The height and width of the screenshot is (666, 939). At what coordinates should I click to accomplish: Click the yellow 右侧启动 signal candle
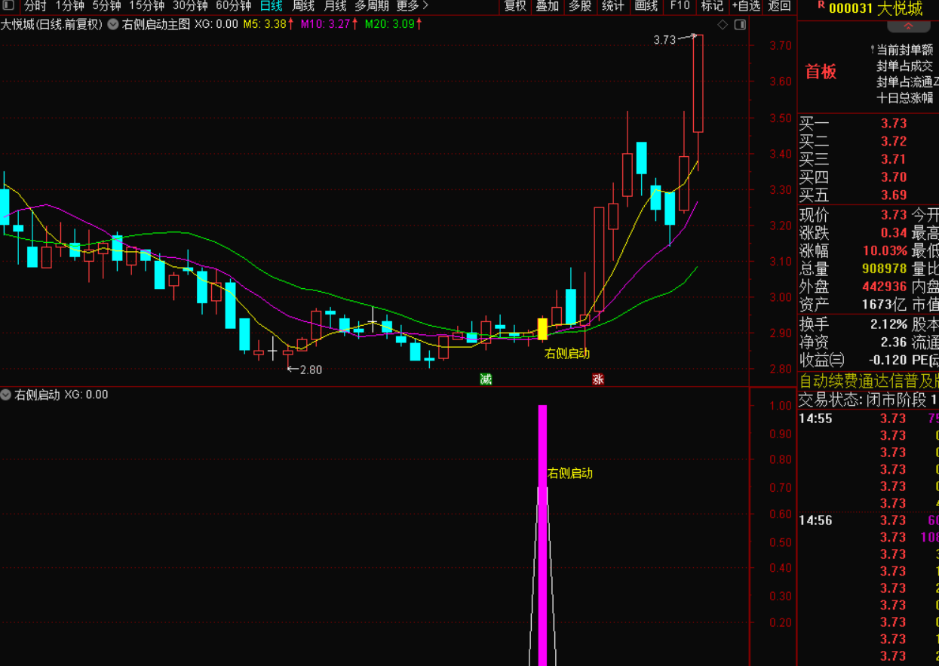tap(542, 329)
